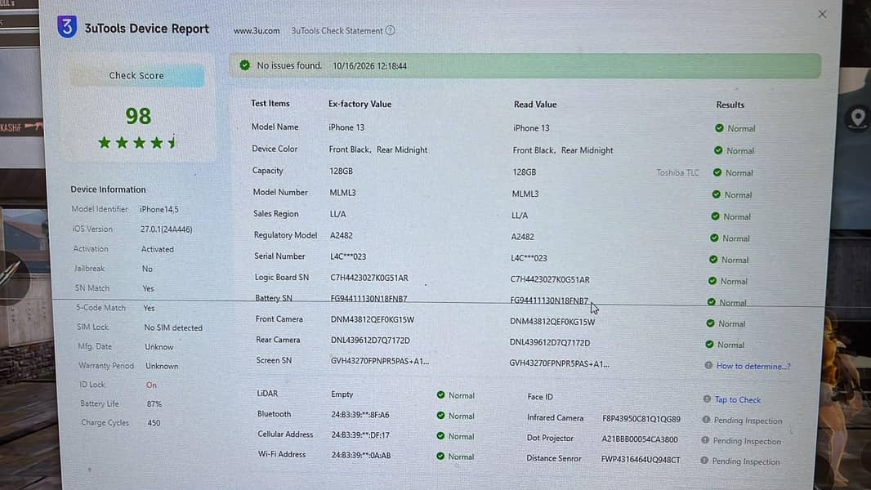Click Tap to Check for Face ID
Image resolution: width=871 pixels, height=490 pixels.
(738, 399)
